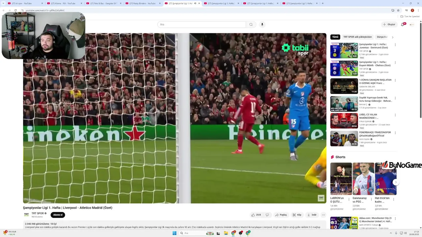The image size is (422, 237).
Task: Open the TRT SPOR channel avatar
Action: click(x=26, y=215)
